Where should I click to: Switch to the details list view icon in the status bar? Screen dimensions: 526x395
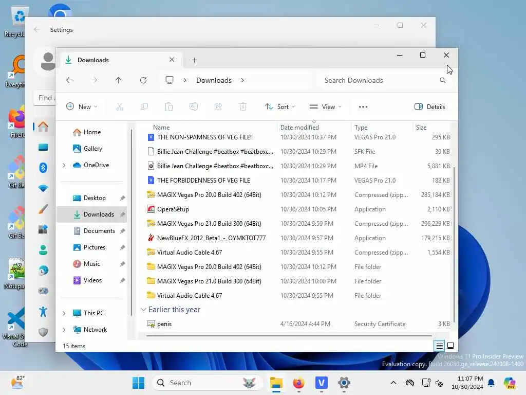(440, 346)
